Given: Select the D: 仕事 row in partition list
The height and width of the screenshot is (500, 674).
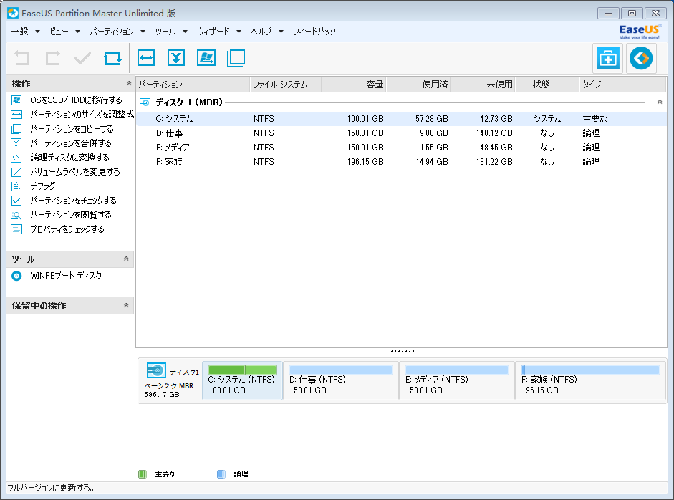Looking at the screenshot, I should pos(402,133).
